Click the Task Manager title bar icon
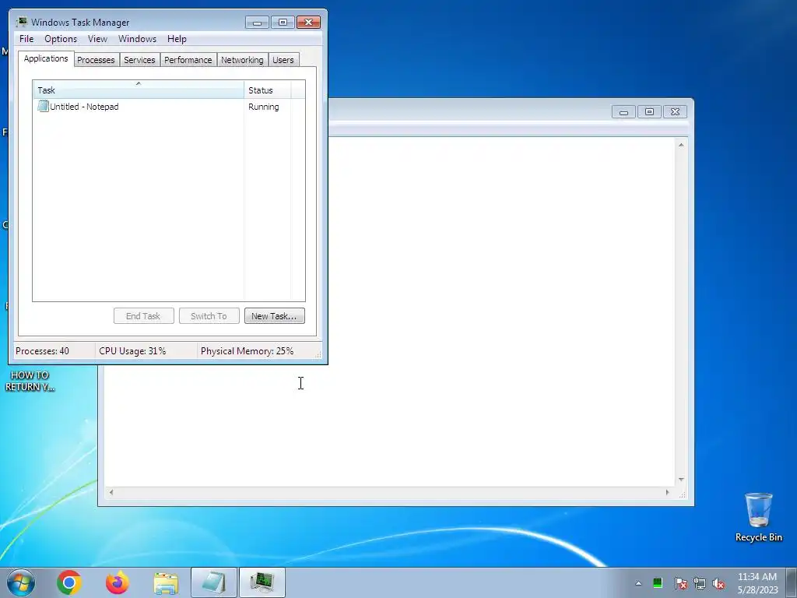 [x=21, y=22]
